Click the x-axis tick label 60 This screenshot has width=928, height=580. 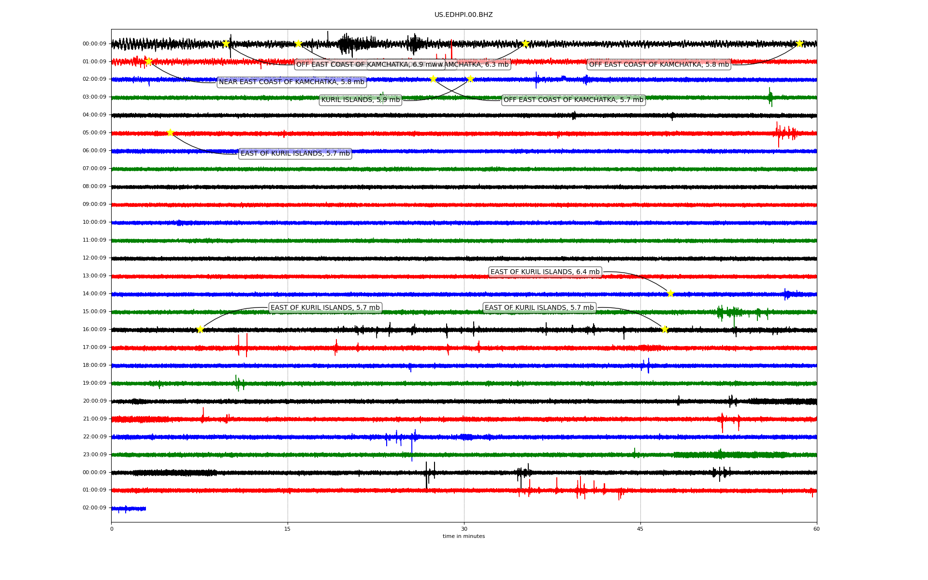816,529
